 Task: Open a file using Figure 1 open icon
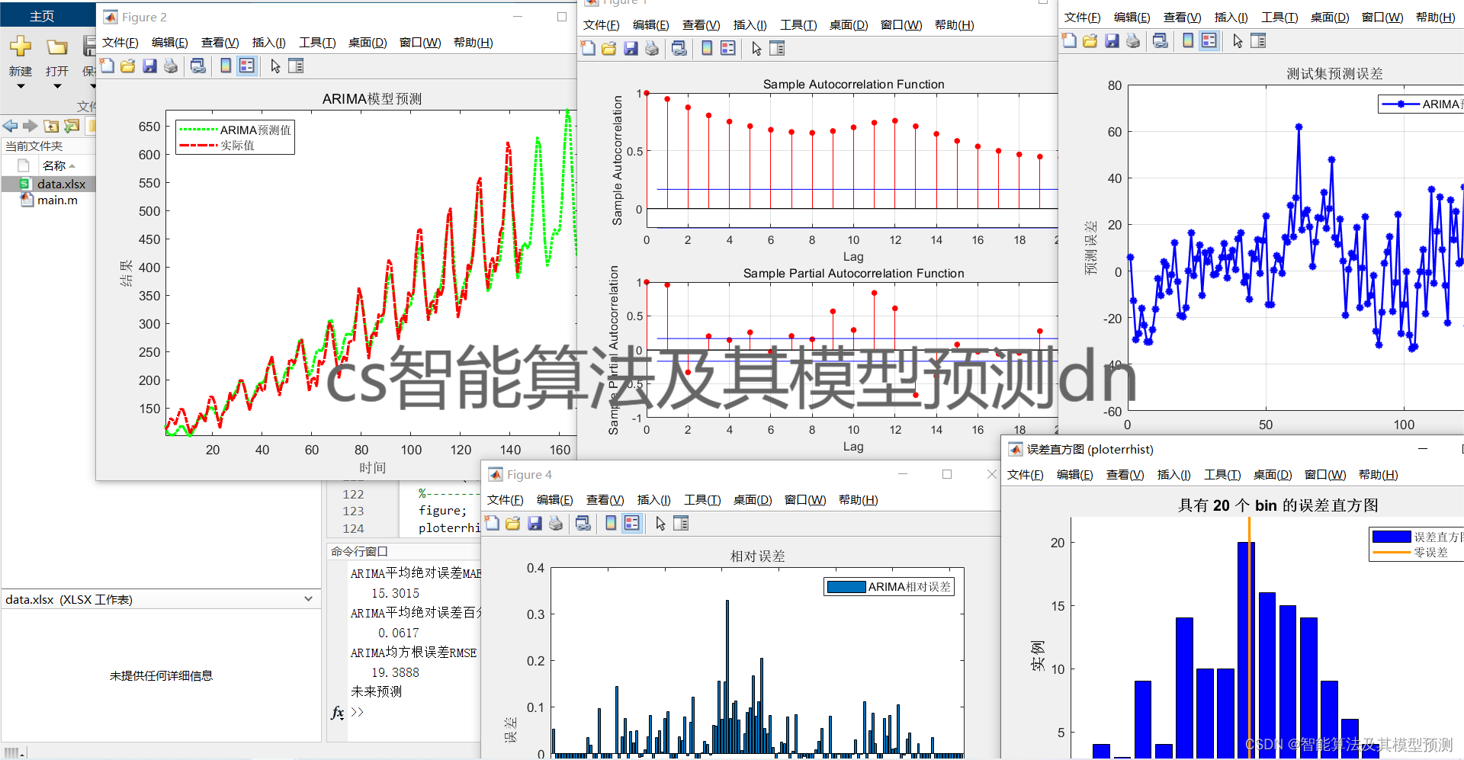click(x=608, y=48)
